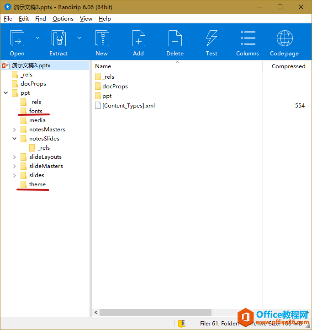
Task: Click the Delete icon in toolbar
Action: [175, 38]
